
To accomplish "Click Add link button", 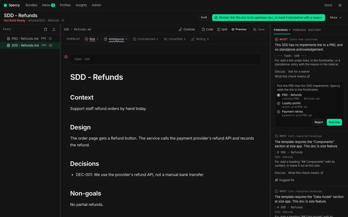I will 334,122.
